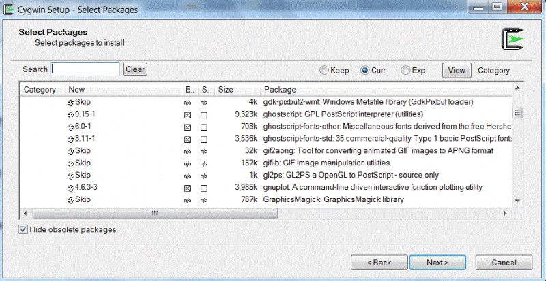Image resolution: width=546 pixels, height=281 pixels.
Task: Uncheck Hide obsolete packages
Action: point(23,229)
